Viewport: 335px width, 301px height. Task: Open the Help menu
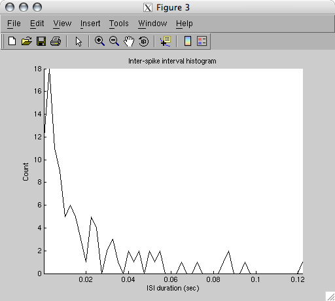pos(185,24)
